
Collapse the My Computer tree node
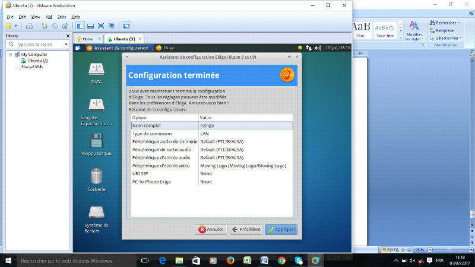tap(10, 55)
